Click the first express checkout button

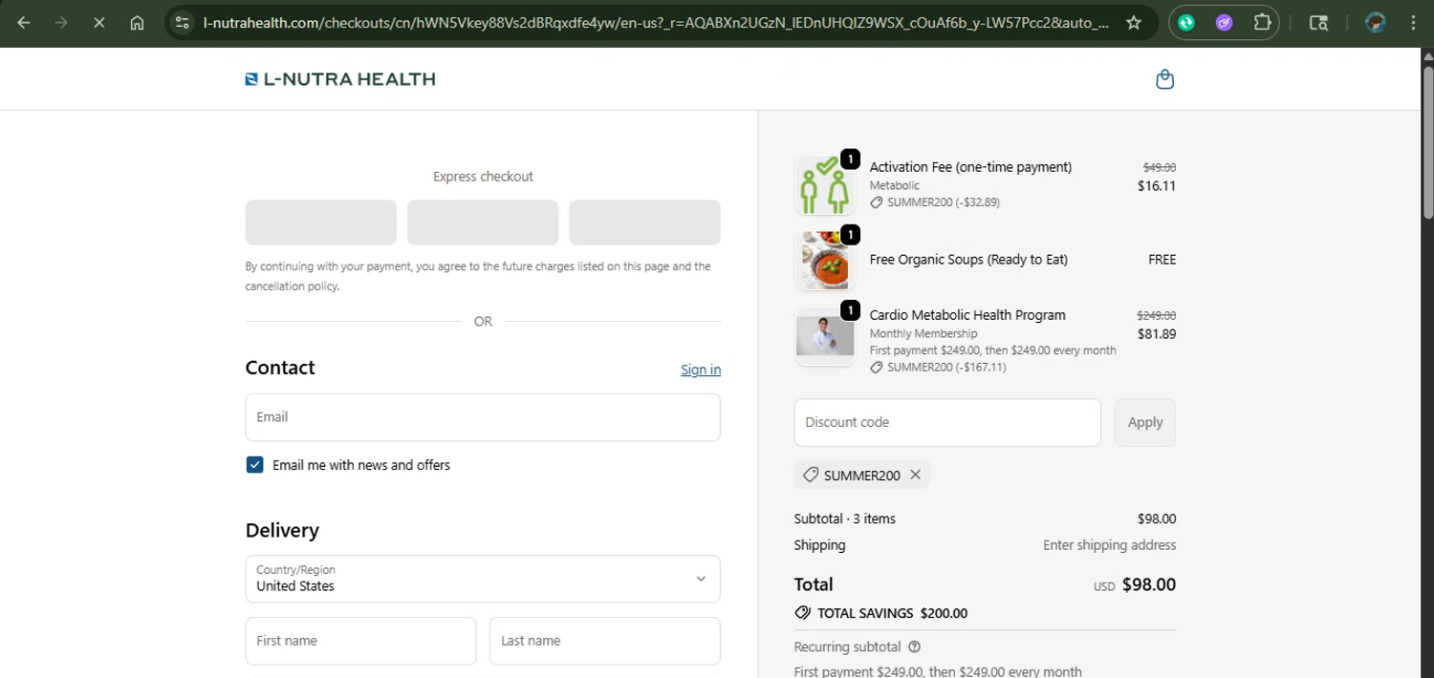[321, 222]
